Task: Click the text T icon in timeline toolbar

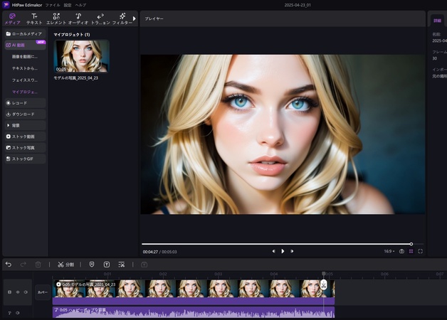Action: click(107, 264)
